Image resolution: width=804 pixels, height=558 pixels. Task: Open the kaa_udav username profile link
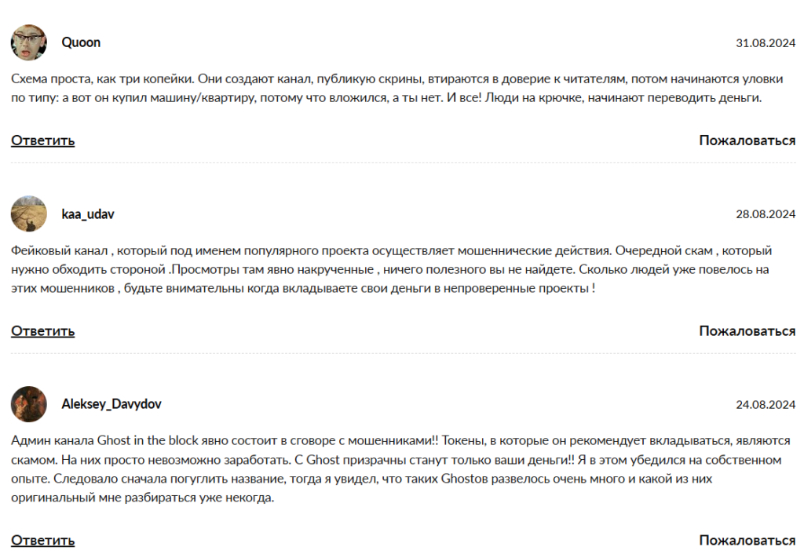pos(88,213)
